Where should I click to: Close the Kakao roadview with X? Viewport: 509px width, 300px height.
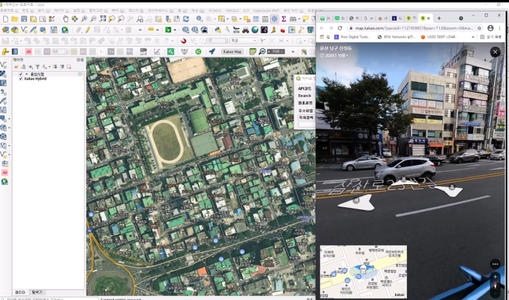click(495, 52)
